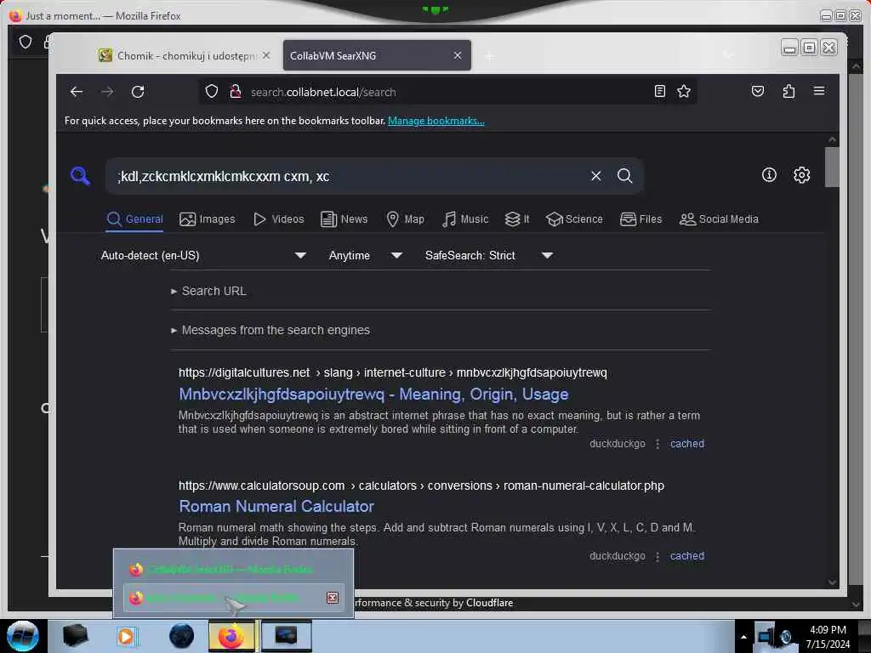
Task: Click the calculatorsoup.com result URL
Action: (421, 485)
